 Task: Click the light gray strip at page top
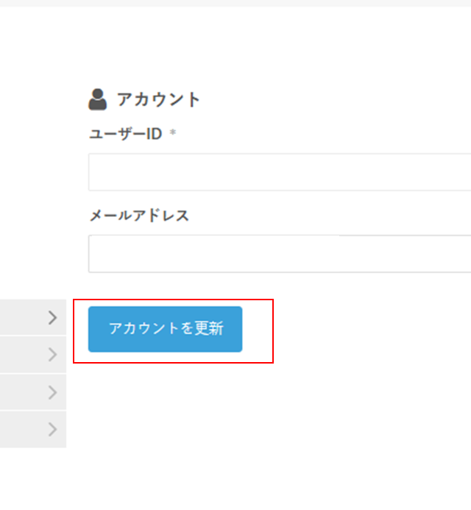(x=235, y=3)
